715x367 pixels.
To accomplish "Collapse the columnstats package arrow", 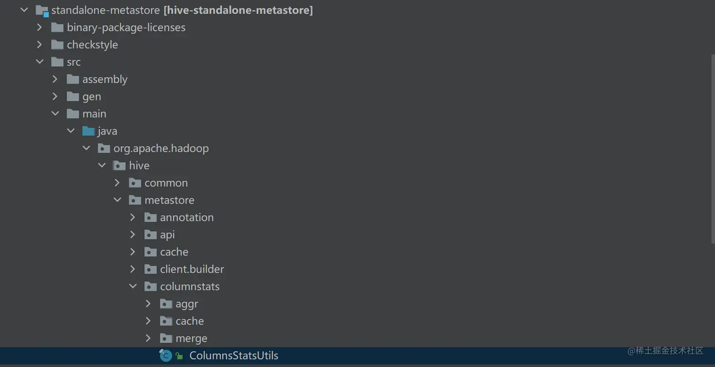I will (x=133, y=286).
